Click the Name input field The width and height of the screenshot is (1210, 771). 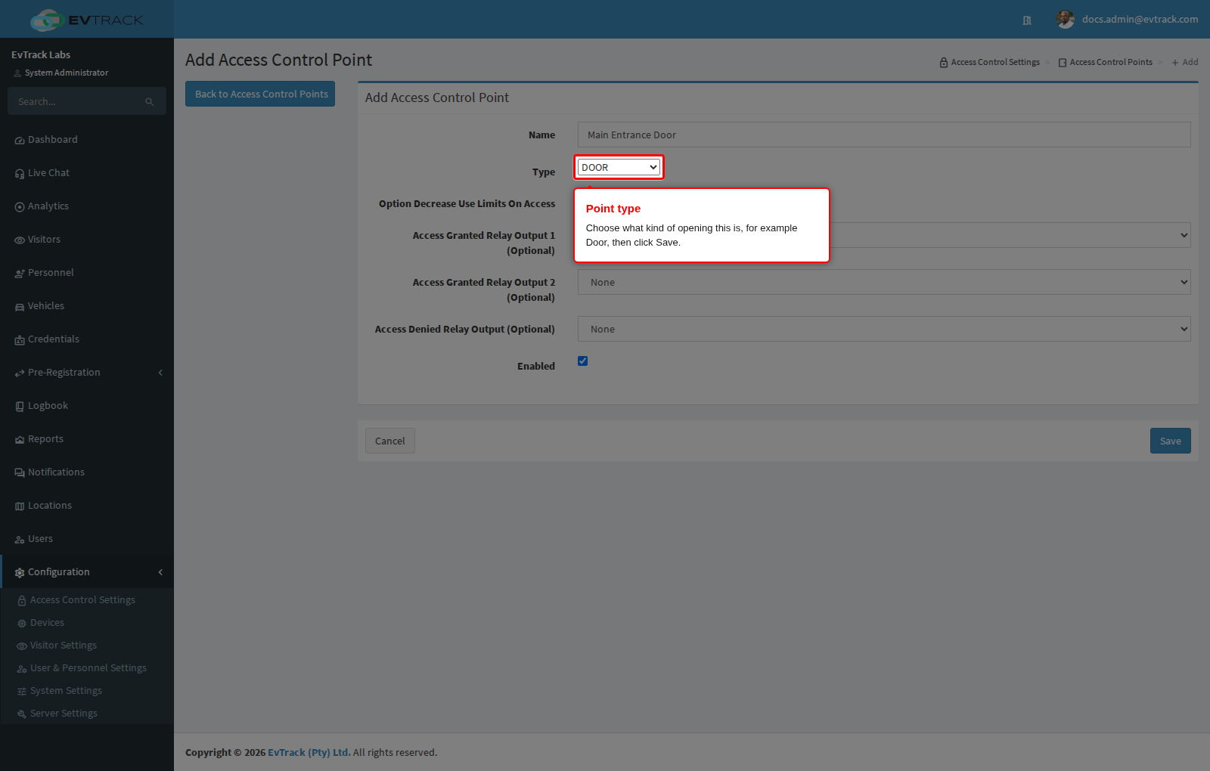coord(884,135)
